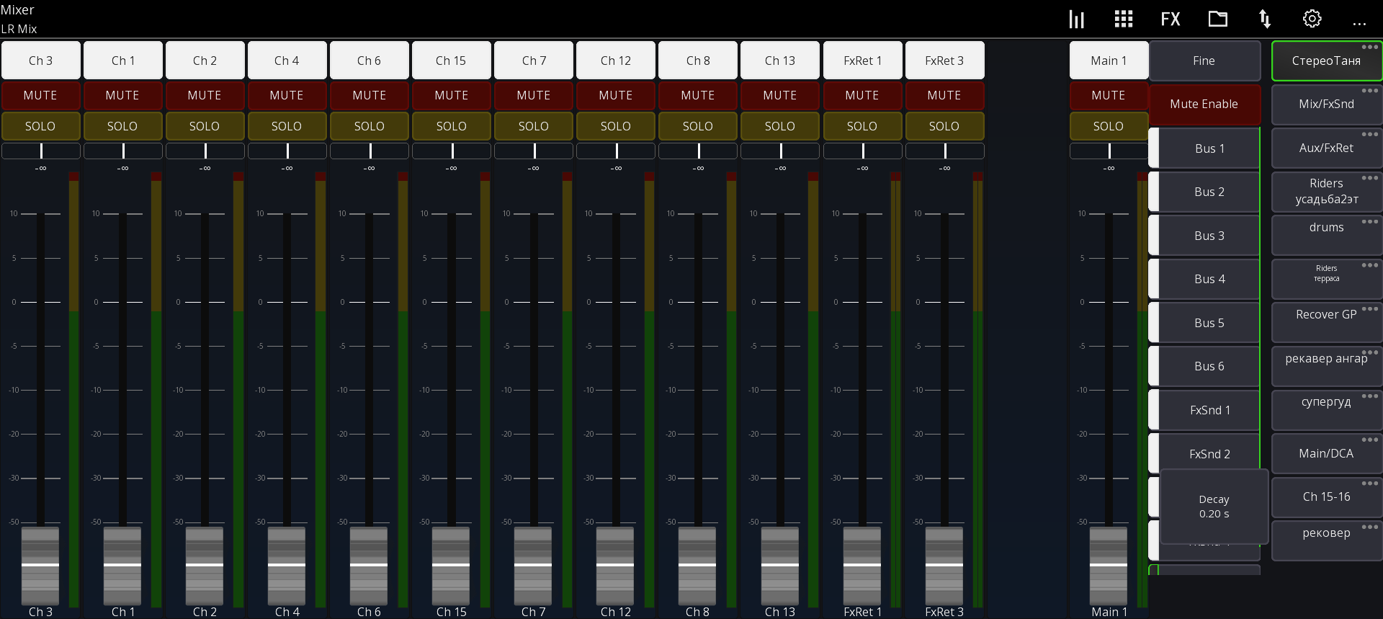Click the three dots on СтереоТаня layer
Screen dimensions: 1383x619
(1370, 48)
